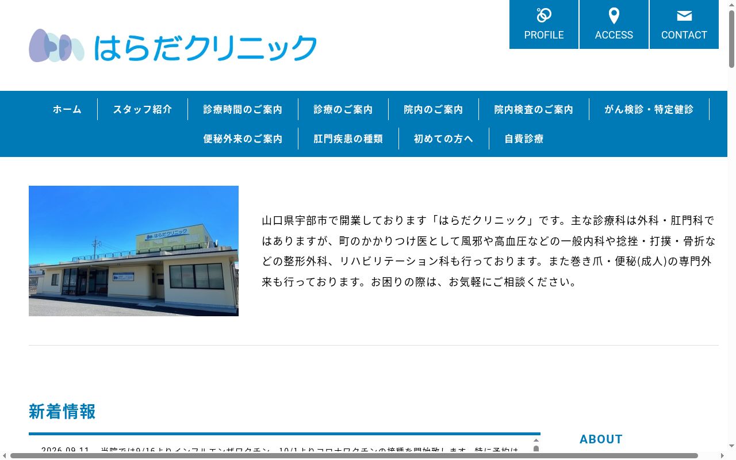
Task: Click the PROFILE link icon
Action: coord(544,16)
